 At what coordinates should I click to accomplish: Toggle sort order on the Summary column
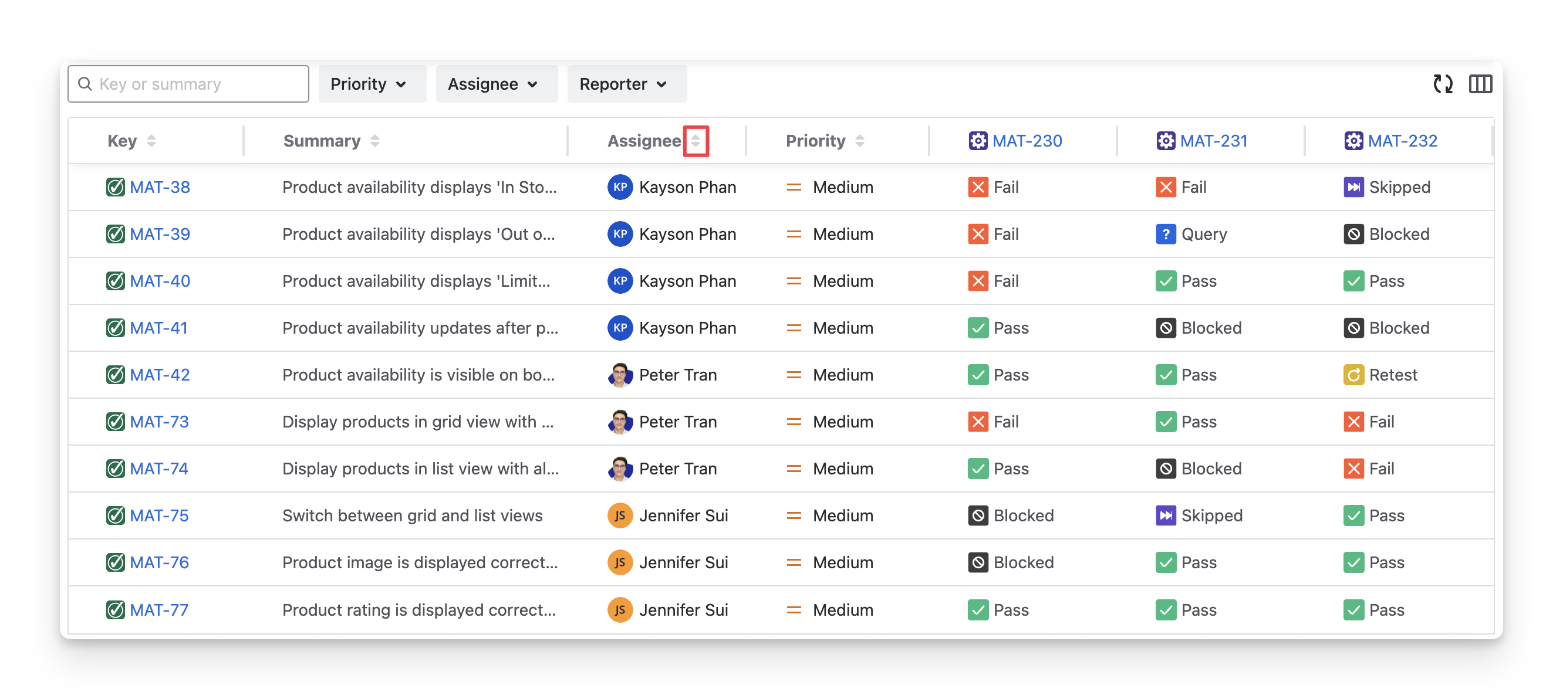pyautogui.click(x=375, y=141)
